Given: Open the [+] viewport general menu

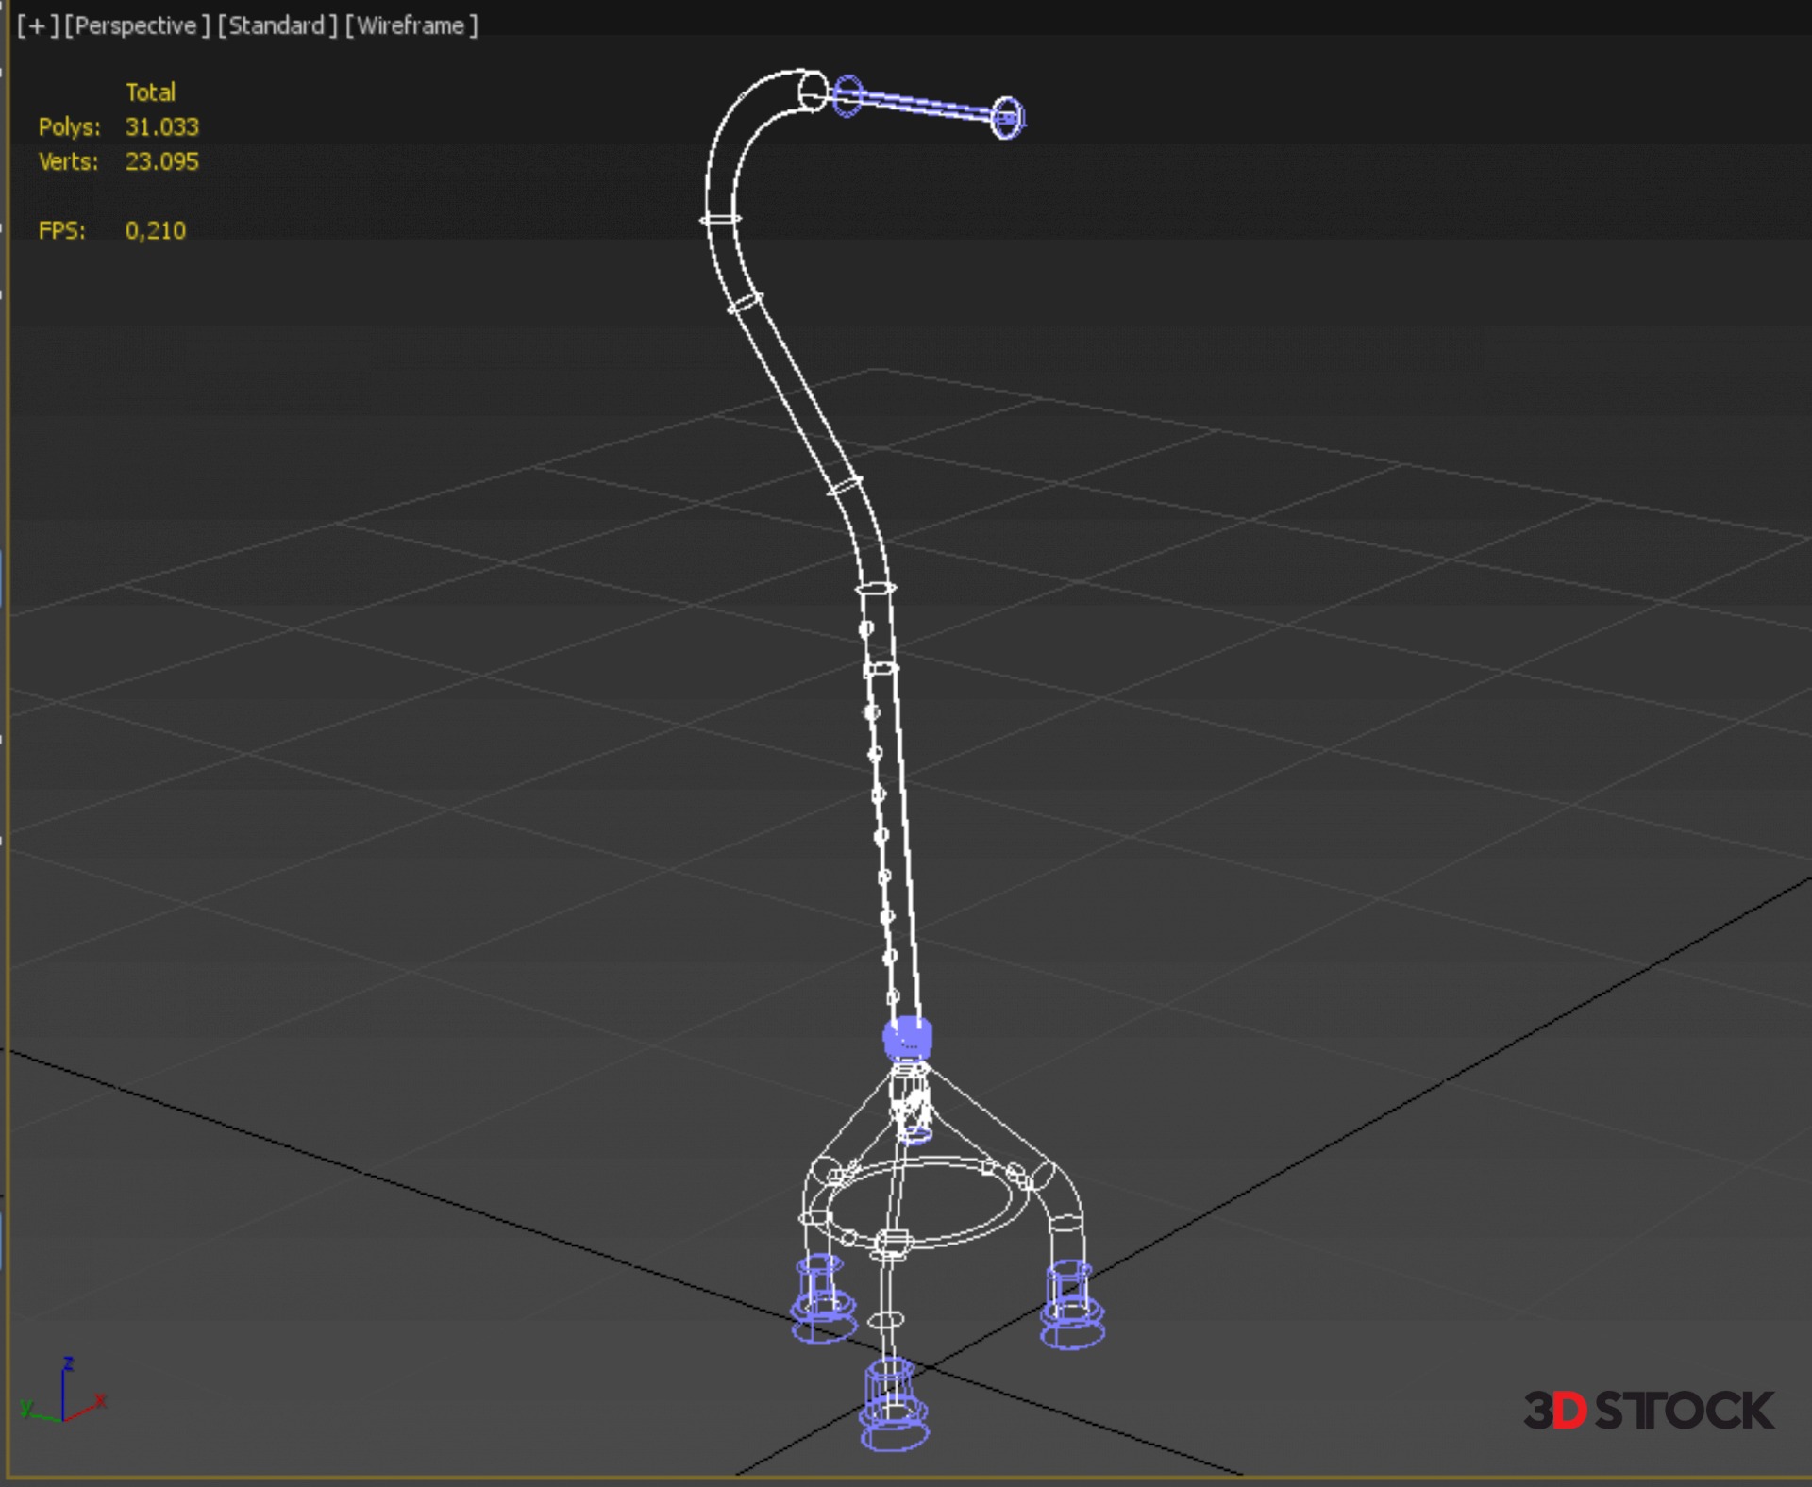Looking at the screenshot, I should coord(37,25).
